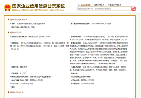Click the fine amount 6.5万元 value

click(23, 73)
